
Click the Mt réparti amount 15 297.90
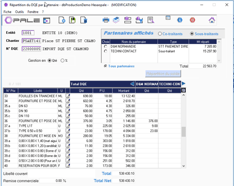tap(210, 51)
